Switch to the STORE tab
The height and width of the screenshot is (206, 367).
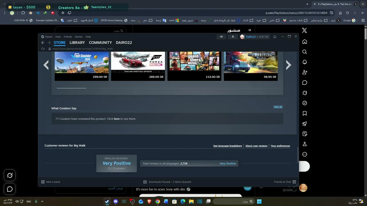(x=60, y=43)
